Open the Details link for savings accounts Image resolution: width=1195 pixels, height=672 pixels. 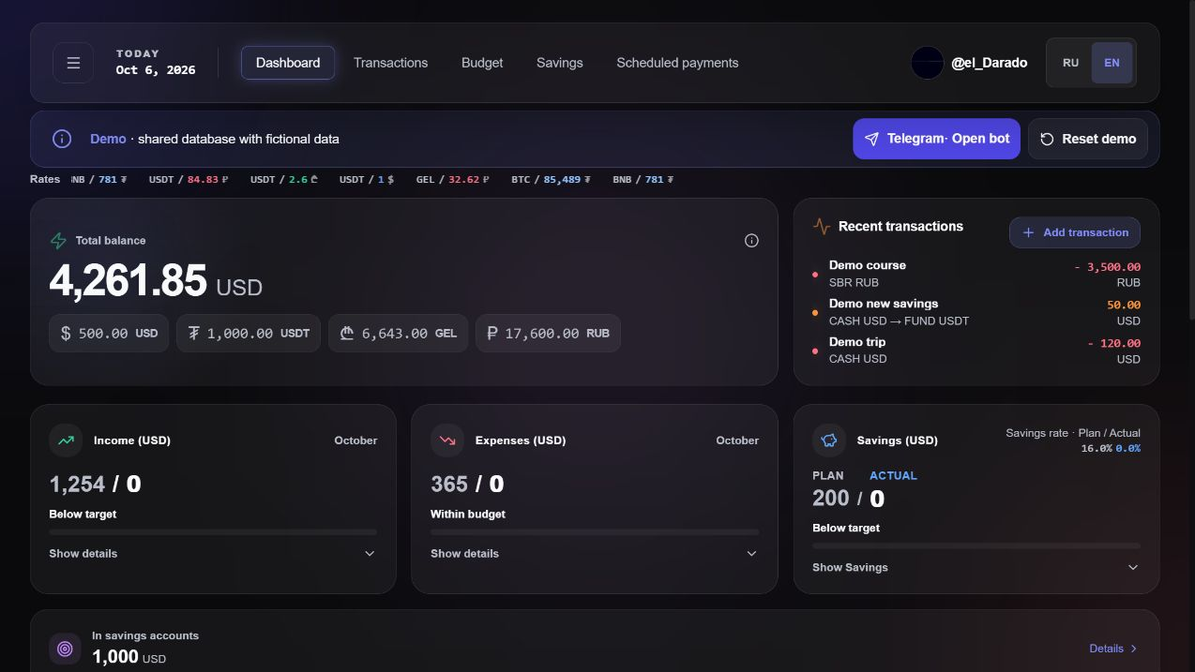(x=1113, y=649)
